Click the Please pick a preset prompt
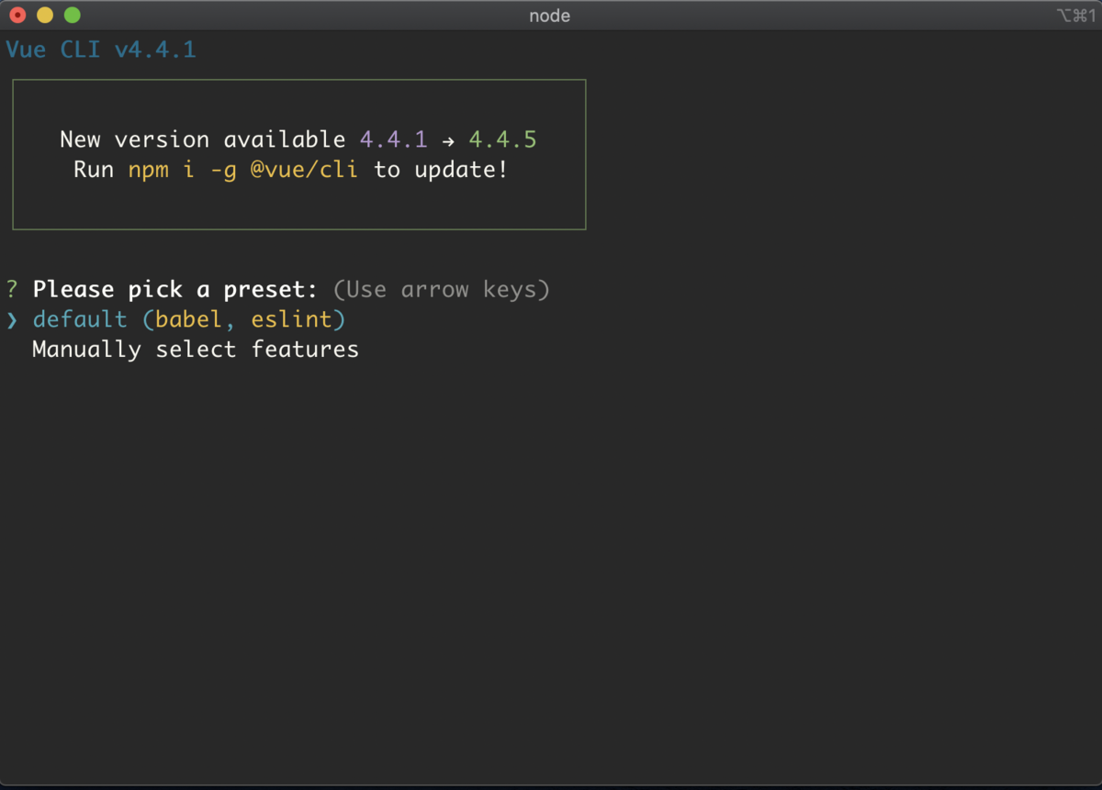1102x790 pixels. pos(175,290)
